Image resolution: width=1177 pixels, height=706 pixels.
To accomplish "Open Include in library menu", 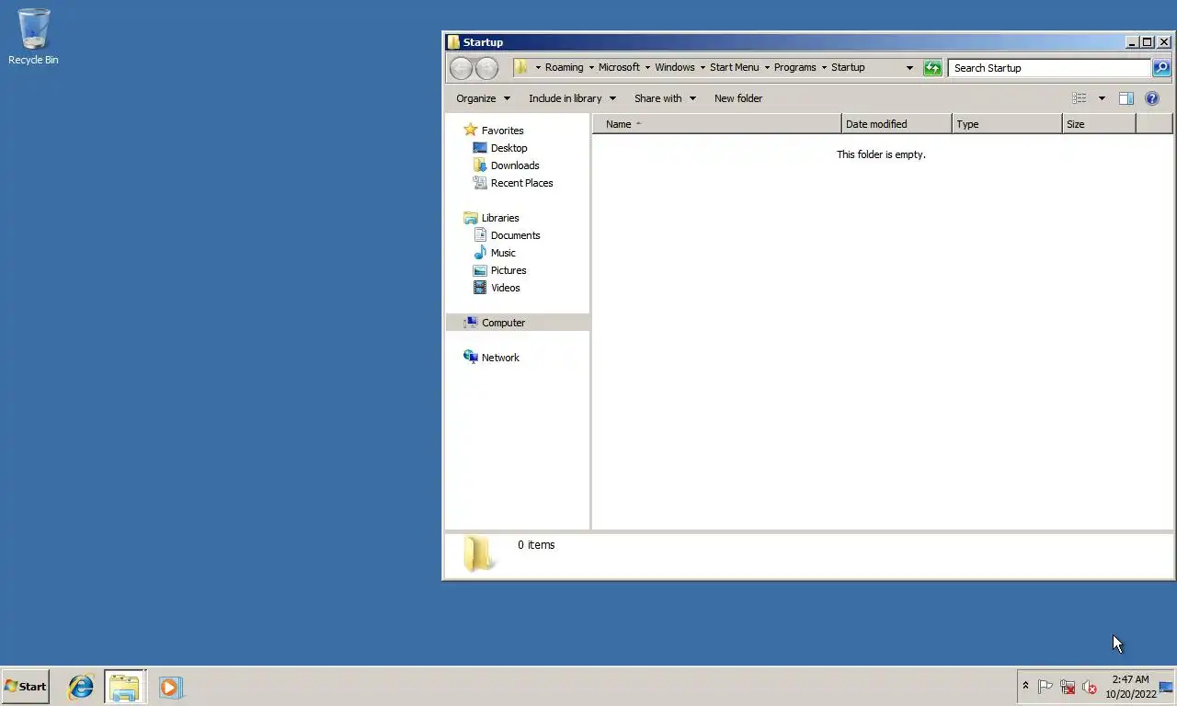I will click(x=572, y=98).
